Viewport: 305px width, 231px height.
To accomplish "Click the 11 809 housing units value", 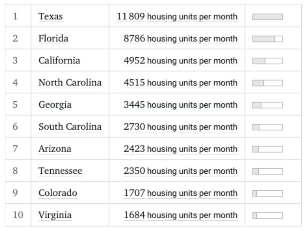I will pyautogui.click(x=131, y=16).
